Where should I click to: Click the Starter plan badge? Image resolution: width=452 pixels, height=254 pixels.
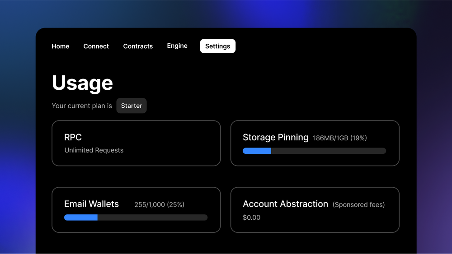click(x=132, y=106)
